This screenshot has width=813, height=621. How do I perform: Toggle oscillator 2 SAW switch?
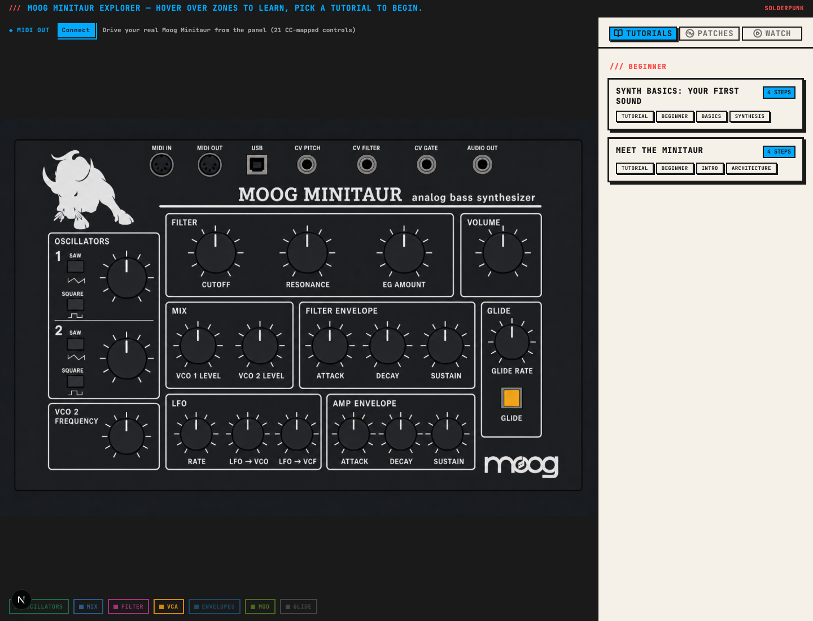[76, 344]
